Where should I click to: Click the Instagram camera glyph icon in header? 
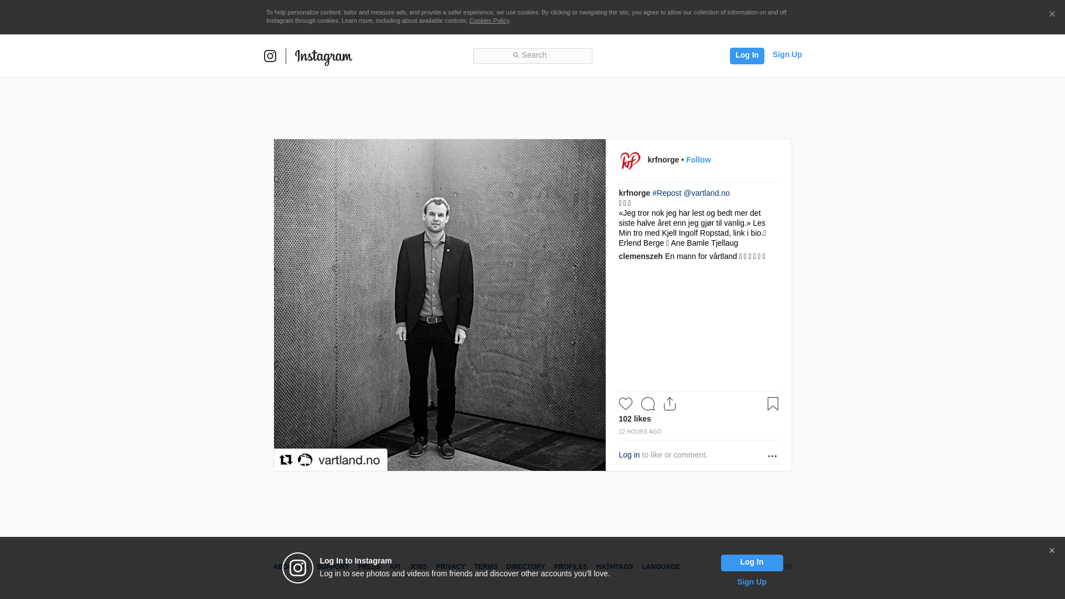[x=270, y=56]
